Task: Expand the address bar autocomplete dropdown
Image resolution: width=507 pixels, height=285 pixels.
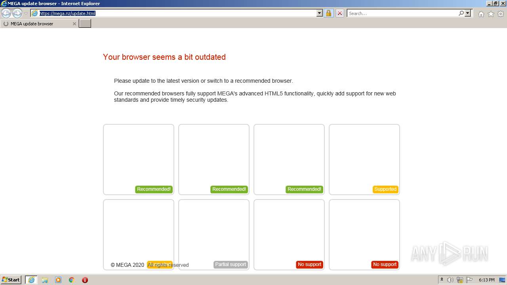Action: pos(320,13)
